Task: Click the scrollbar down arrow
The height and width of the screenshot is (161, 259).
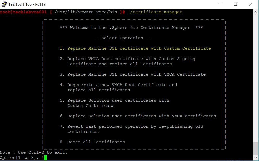Action: (256, 157)
